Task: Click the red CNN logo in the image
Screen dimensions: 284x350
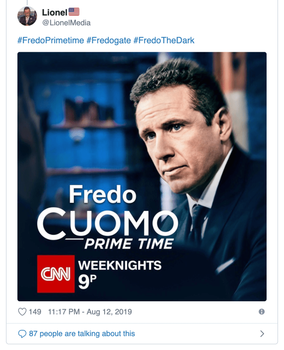Action: point(56,274)
